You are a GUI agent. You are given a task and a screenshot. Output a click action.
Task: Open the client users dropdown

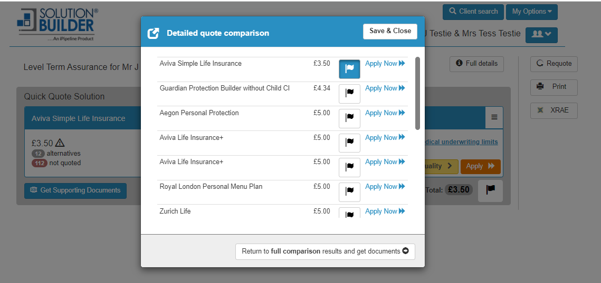[x=541, y=34]
